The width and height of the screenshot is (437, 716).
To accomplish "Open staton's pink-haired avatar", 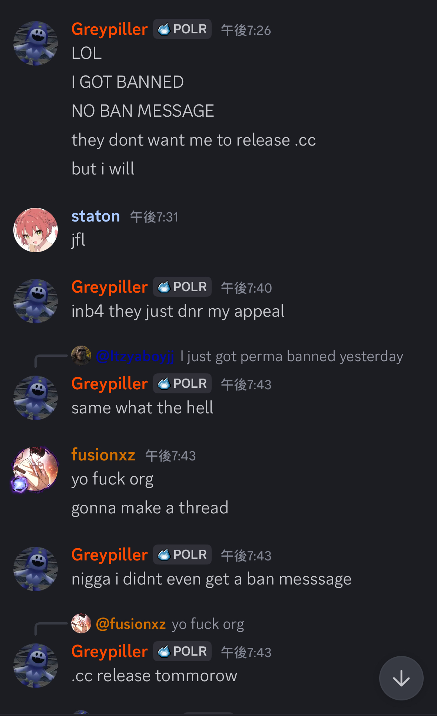I will (x=36, y=230).
